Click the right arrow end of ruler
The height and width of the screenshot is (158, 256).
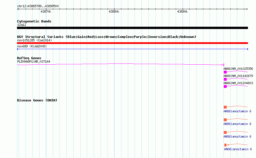(x=247, y=9)
